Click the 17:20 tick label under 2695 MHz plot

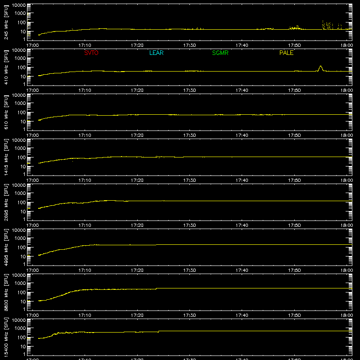pos(137,225)
